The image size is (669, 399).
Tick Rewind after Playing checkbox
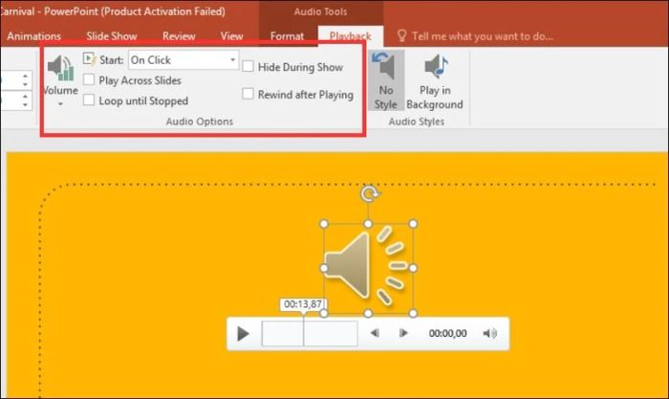[x=248, y=95]
